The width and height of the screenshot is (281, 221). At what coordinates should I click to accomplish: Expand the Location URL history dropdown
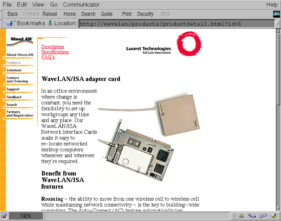pos(277,24)
